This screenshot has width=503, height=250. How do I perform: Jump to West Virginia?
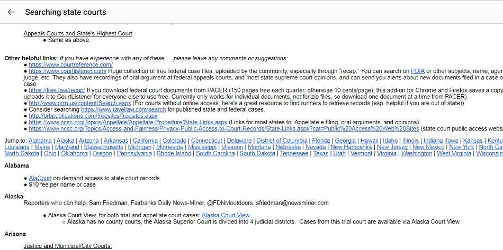click(x=454, y=153)
